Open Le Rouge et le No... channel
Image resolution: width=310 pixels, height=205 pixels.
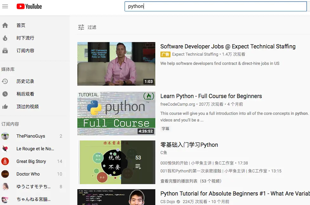tap(35, 149)
